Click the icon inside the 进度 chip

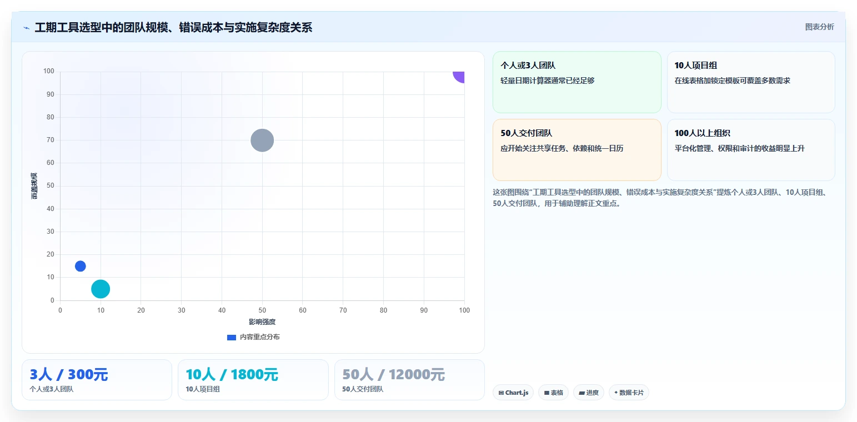tap(582, 393)
